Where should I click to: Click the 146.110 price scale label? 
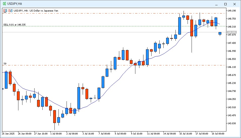click(x=232, y=67)
